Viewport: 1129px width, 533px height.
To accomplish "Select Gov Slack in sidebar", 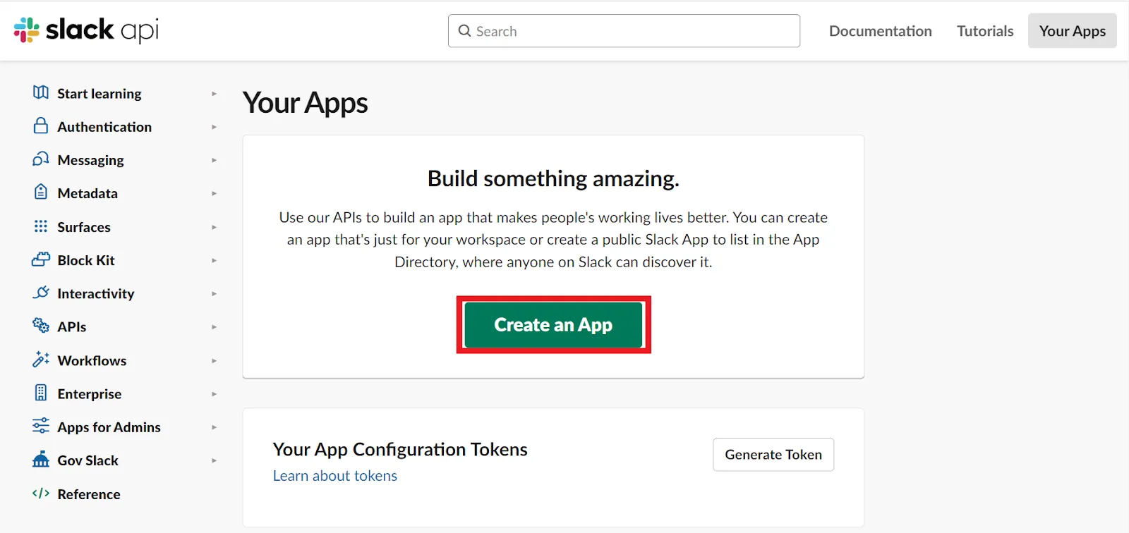I will pos(88,460).
